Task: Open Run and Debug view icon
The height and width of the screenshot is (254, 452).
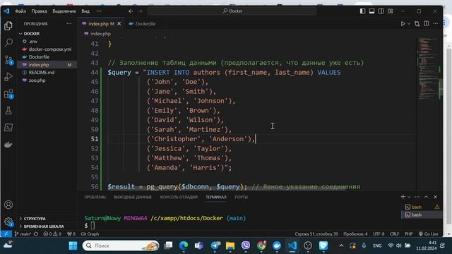Action: click(x=8, y=77)
